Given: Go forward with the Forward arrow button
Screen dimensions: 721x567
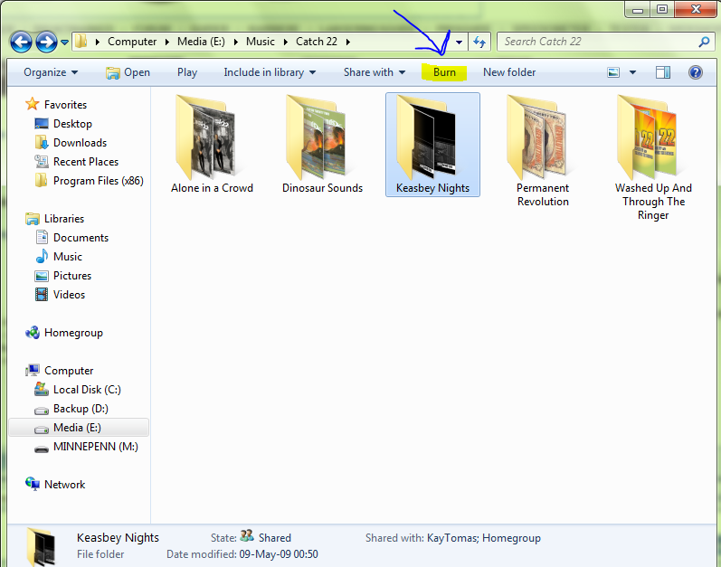Looking at the screenshot, I should coord(46,42).
